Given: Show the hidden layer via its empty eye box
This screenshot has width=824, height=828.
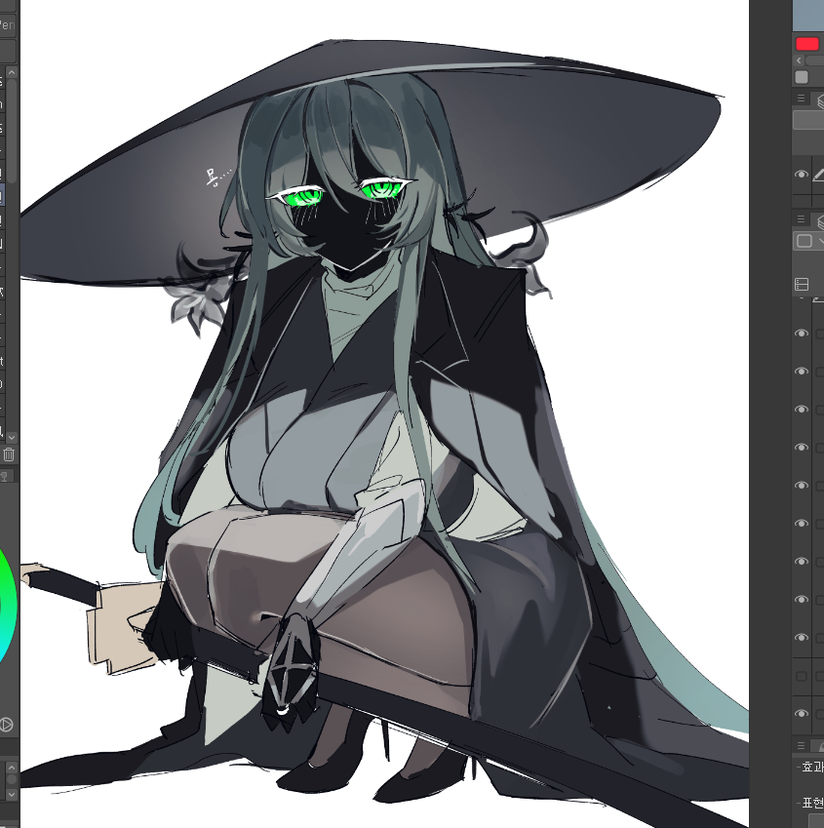Looking at the screenshot, I should [802, 677].
